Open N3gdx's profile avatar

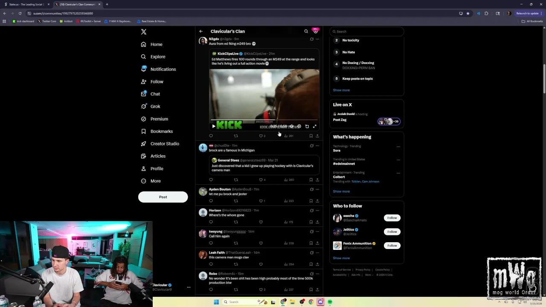pos(203,41)
